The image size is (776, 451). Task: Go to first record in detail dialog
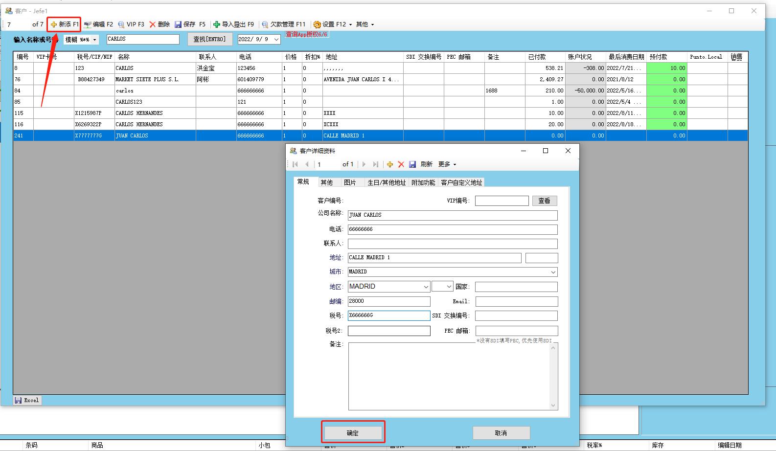(295, 164)
